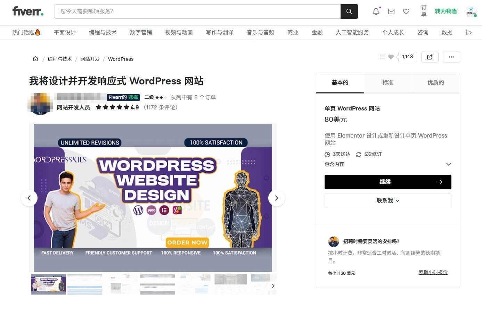Open the 1172 条评论 reviews link
Screen dimensions: 482x314
pos(161,107)
